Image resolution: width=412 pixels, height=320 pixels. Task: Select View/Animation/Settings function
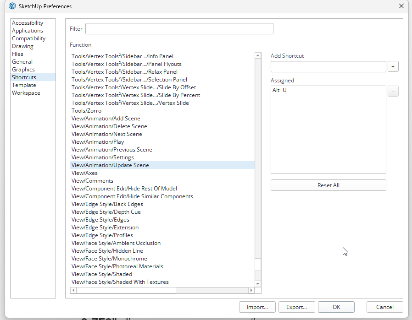(x=163, y=157)
